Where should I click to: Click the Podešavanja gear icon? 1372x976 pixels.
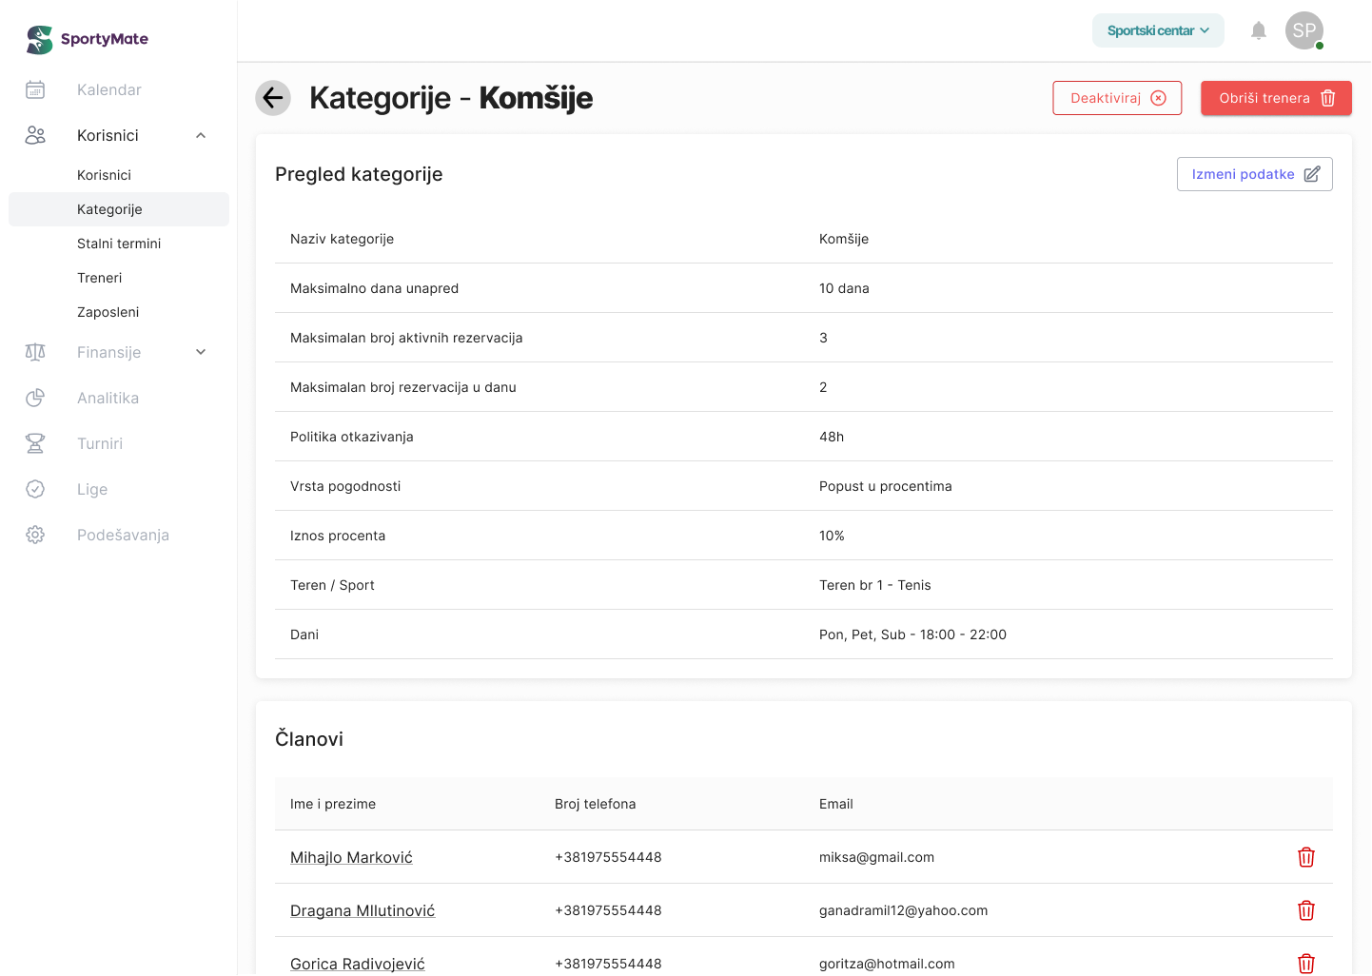pos(35,535)
